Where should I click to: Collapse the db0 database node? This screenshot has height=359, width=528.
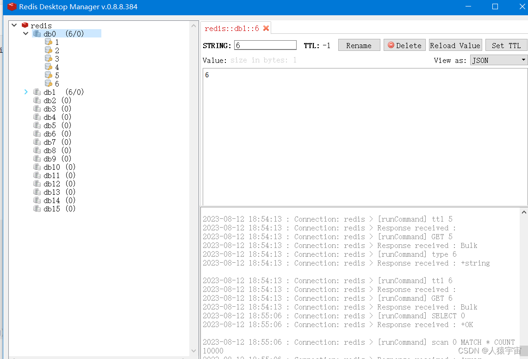coord(25,34)
